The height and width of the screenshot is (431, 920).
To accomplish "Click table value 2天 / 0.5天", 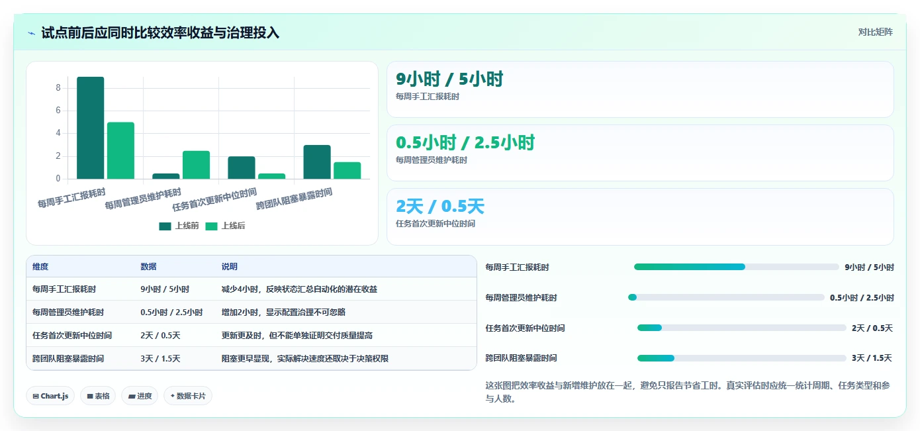I will tap(160, 335).
